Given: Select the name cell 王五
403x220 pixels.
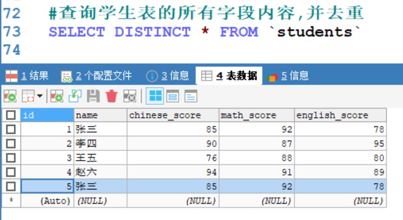Looking at the screenshot, I should click(x=100, y=158).
